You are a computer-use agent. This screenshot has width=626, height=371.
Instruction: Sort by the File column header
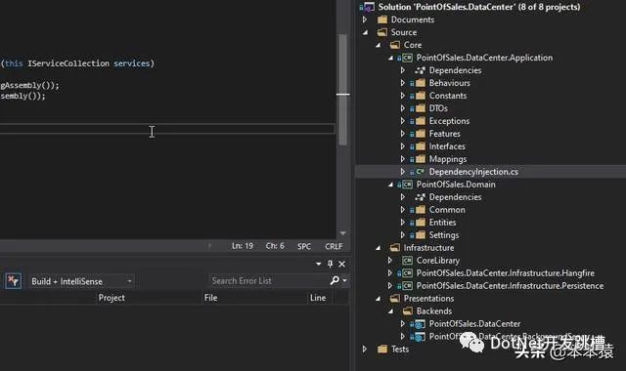pyautogui.click(x=210, y=298)
